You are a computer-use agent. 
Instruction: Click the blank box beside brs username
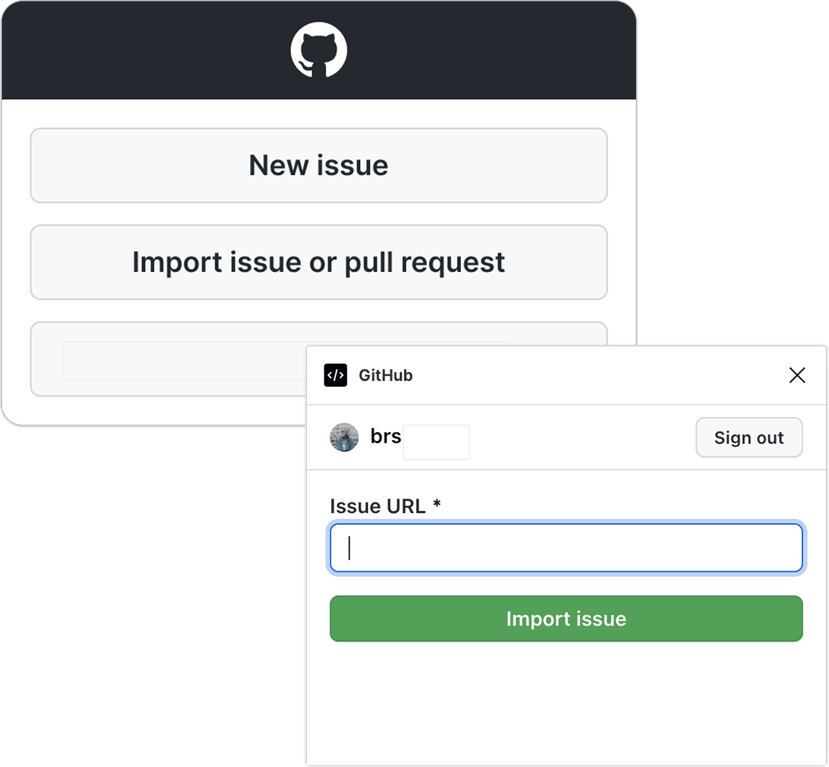[x=436, y=442]
